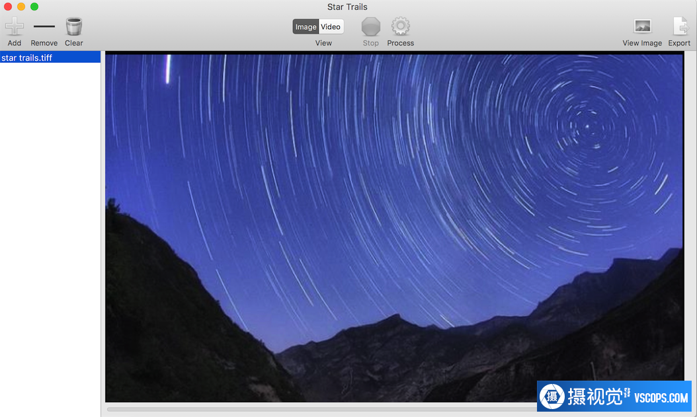697x417 pixels.
Task: Start processing with the gear icon
Action: [400, 27]
